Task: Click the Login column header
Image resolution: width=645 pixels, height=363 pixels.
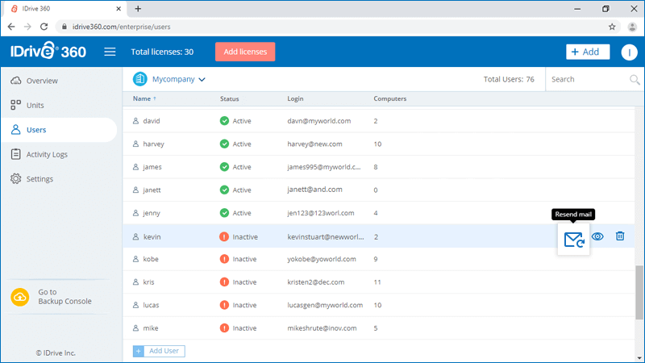Action: [295, 98]
